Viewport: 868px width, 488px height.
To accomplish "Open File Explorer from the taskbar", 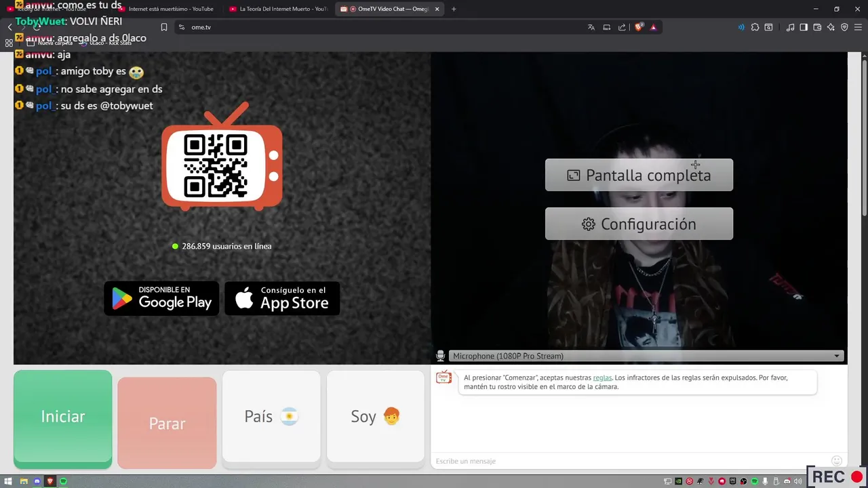I will (24, 481).
